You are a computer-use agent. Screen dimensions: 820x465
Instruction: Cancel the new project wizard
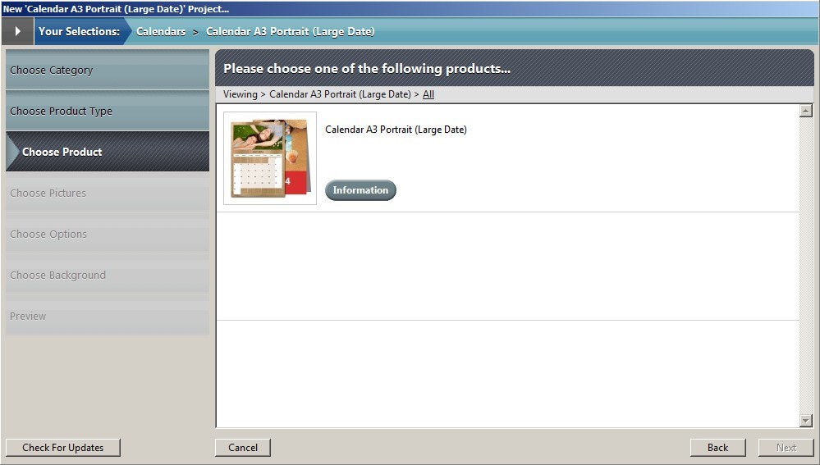point(243,448)
